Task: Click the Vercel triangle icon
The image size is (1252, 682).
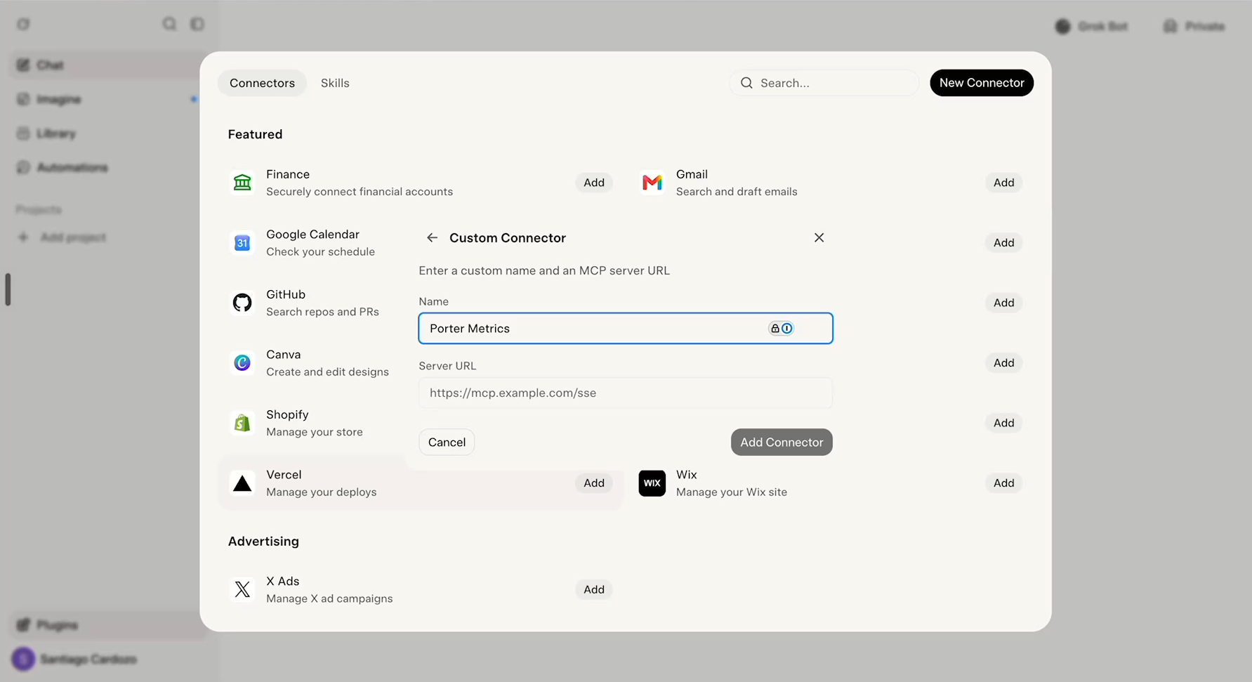Action: click(x=242, y=483)
